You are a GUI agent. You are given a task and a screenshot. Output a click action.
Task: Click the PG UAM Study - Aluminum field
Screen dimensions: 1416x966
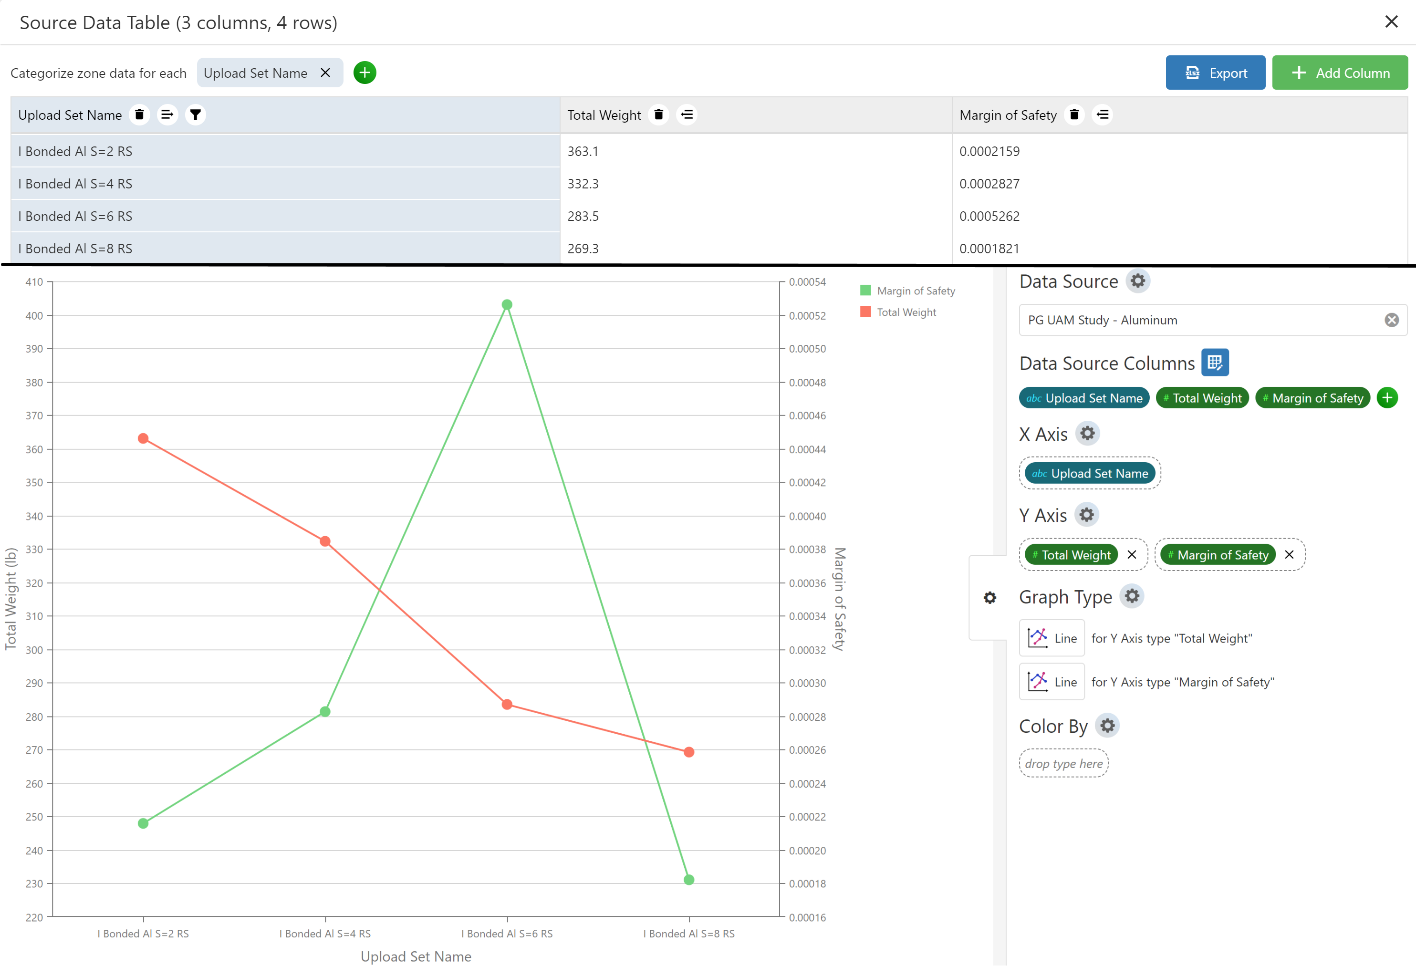(1212, 320)
